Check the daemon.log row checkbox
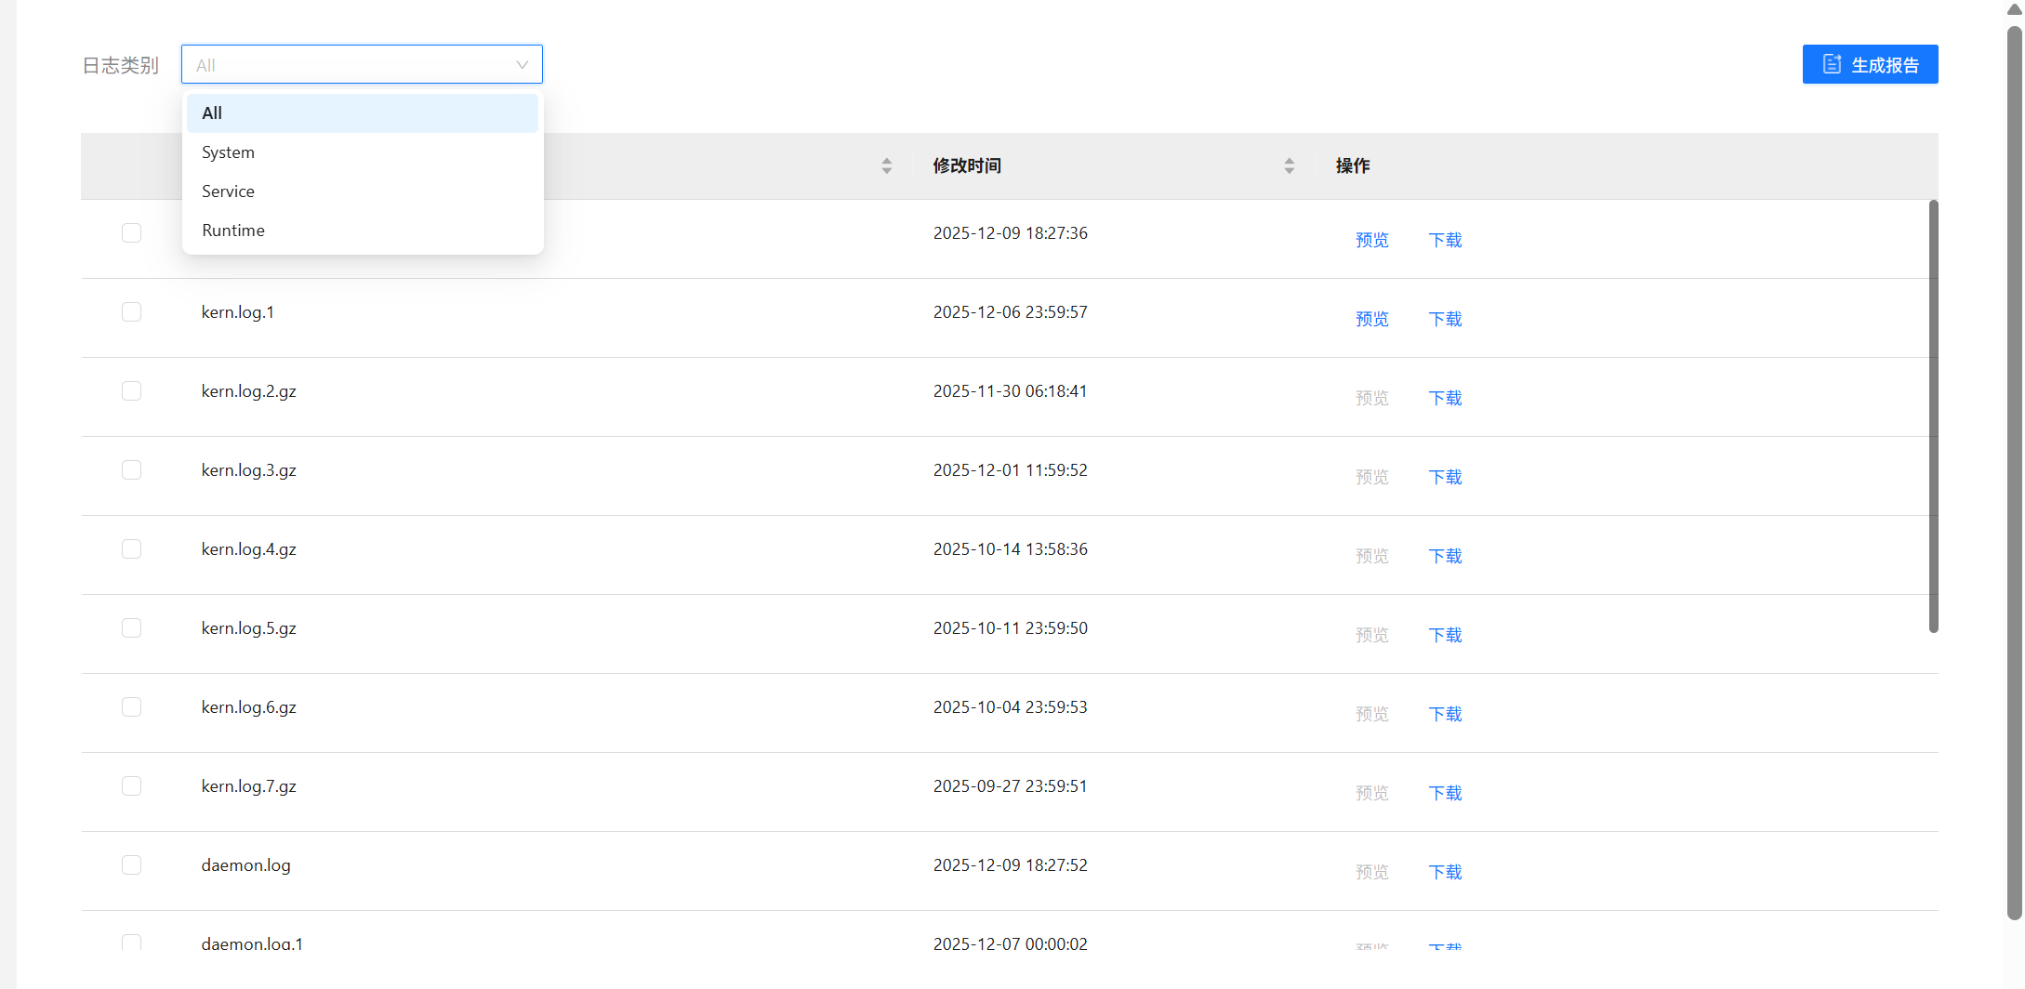 pos(132,865)
